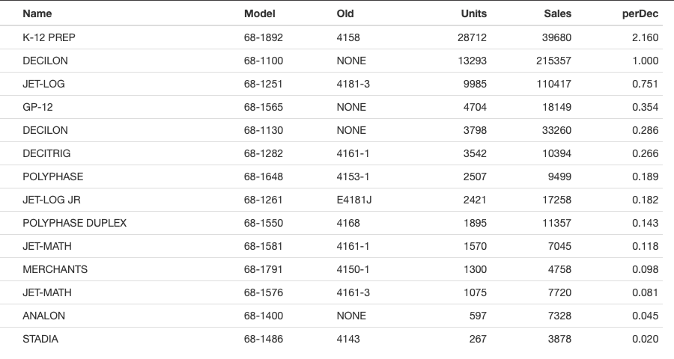Select POLYPHASE DUPLEX name cell
Image resolution: width=674 pixels, height=359 pixels.
point(75,223)
